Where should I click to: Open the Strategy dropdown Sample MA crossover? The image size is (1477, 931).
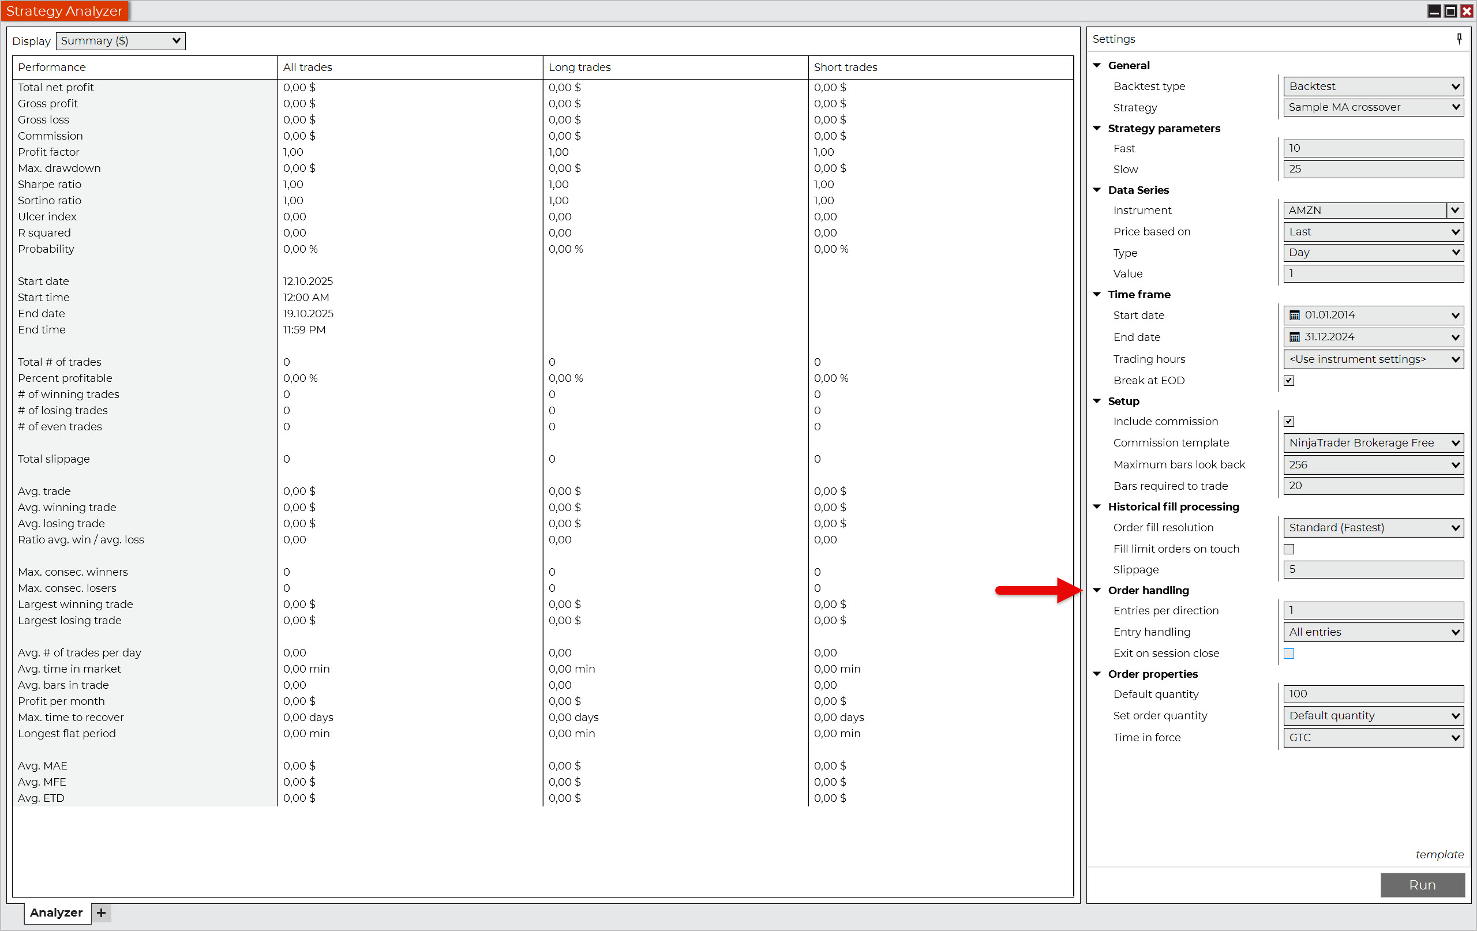coord(1373,107)
